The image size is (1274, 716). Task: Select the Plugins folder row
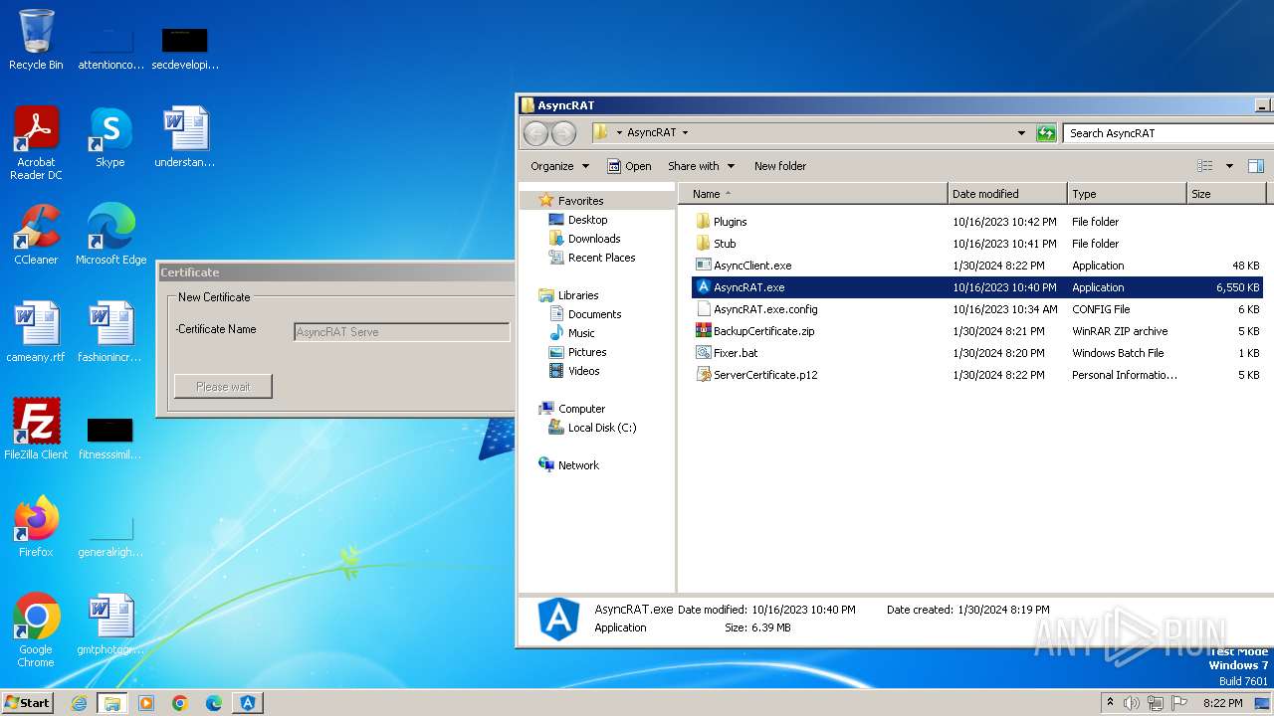point(977,222)
